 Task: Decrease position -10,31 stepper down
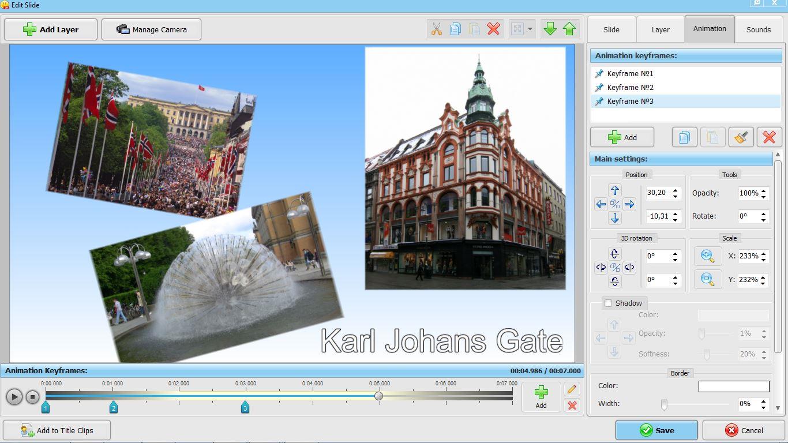click(676, 220)
